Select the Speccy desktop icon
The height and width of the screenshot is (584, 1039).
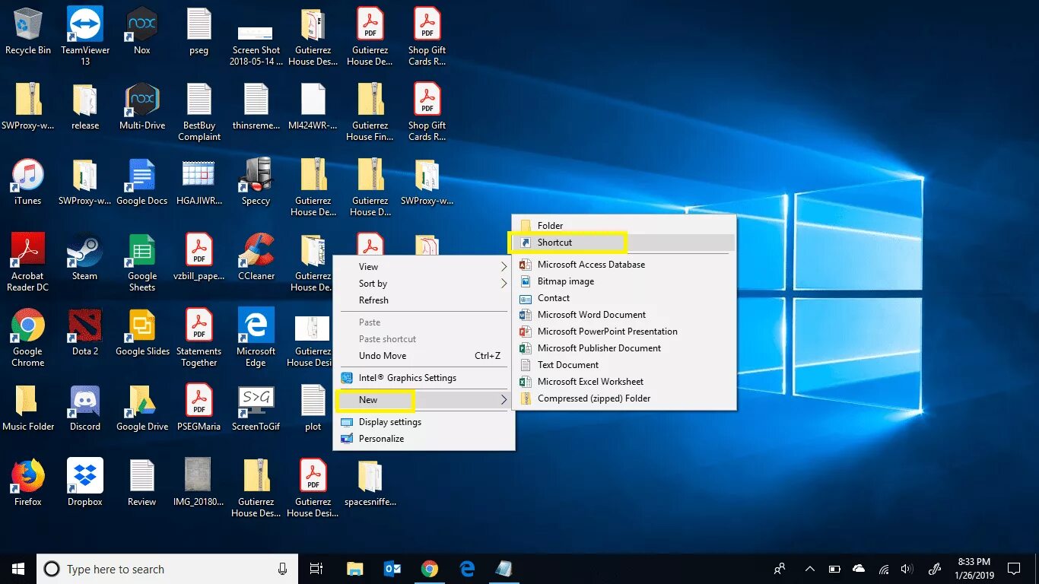pos(256,182)
